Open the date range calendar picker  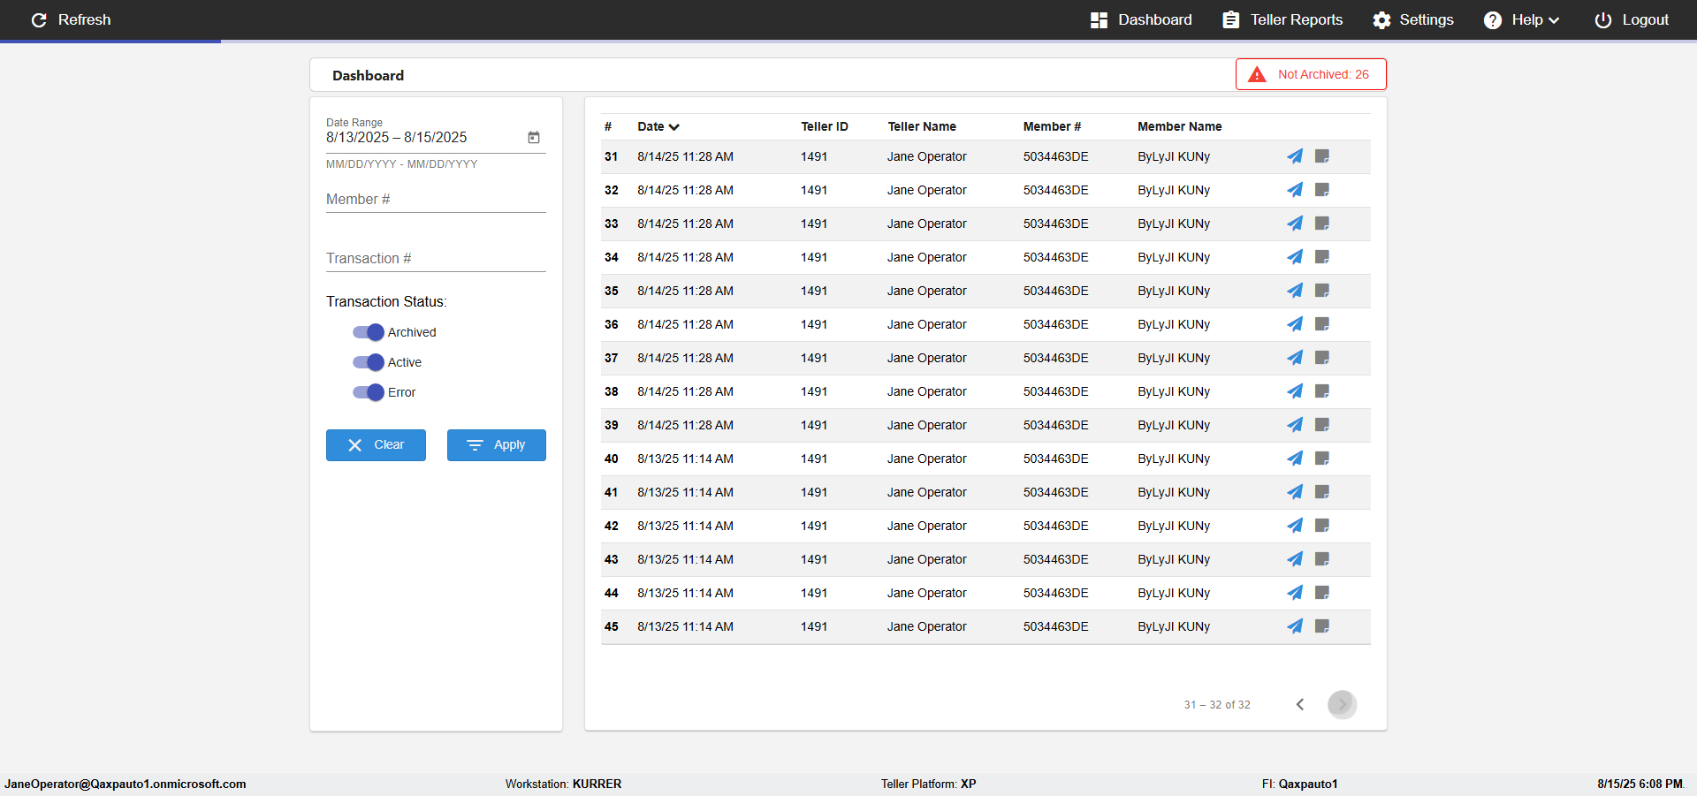pos(534,137)
